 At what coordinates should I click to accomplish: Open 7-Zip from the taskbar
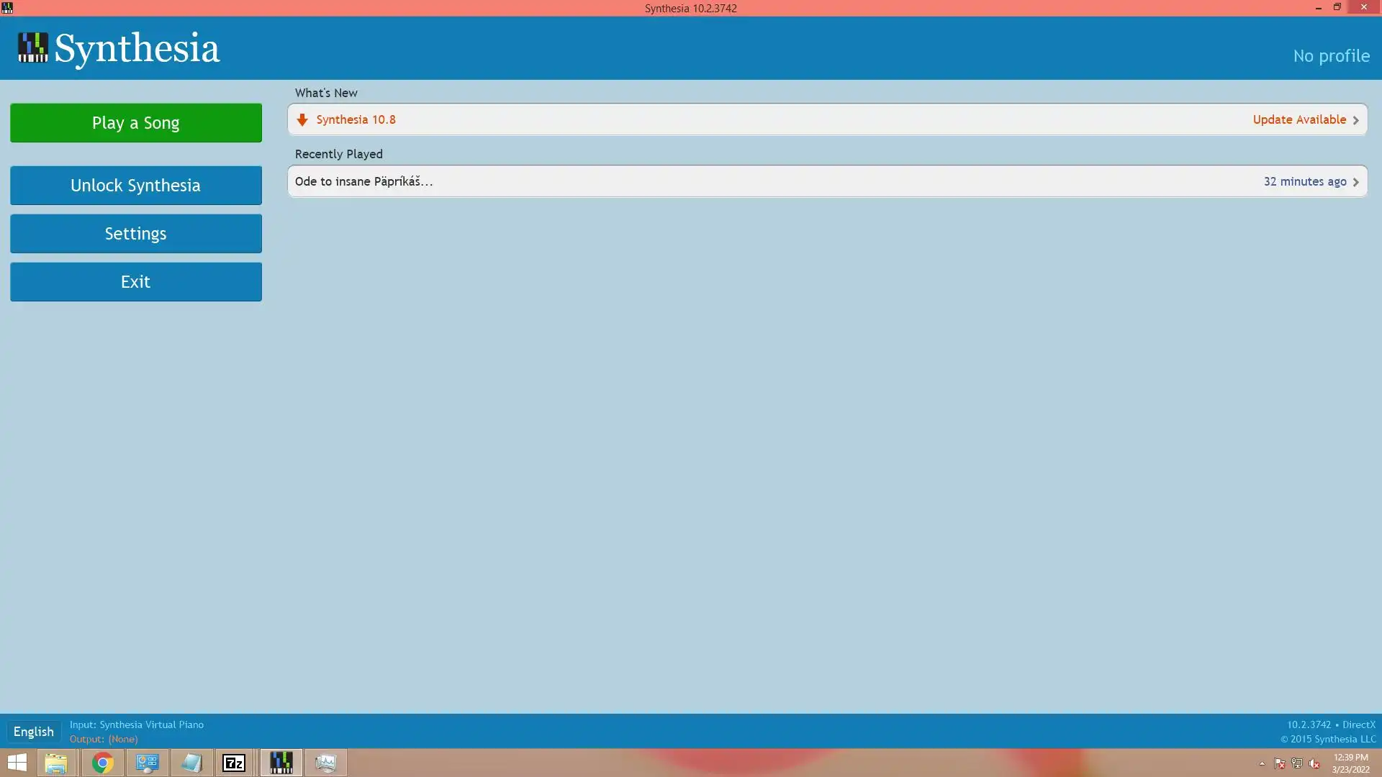tap(234, 763)
